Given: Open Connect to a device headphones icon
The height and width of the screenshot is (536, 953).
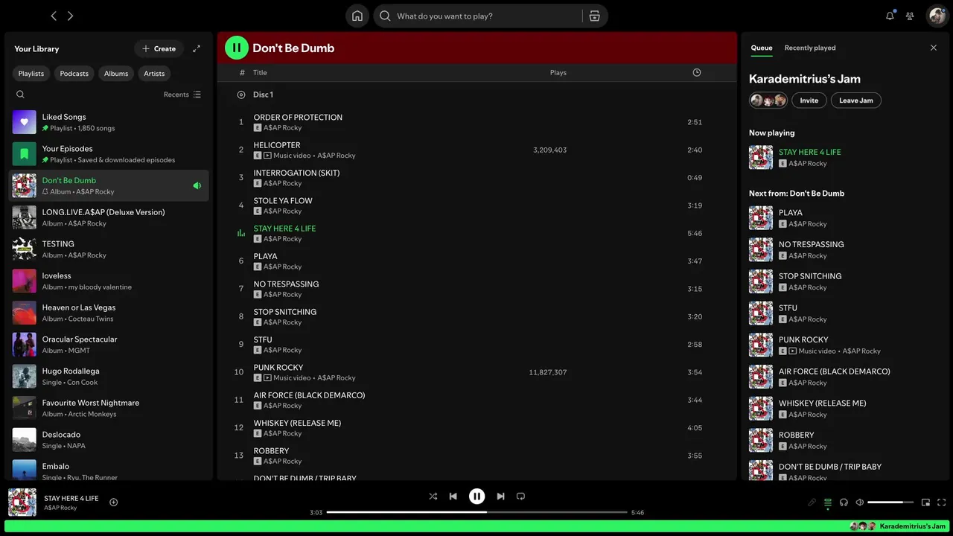Looking at the screenshot, I should [844, 502].
